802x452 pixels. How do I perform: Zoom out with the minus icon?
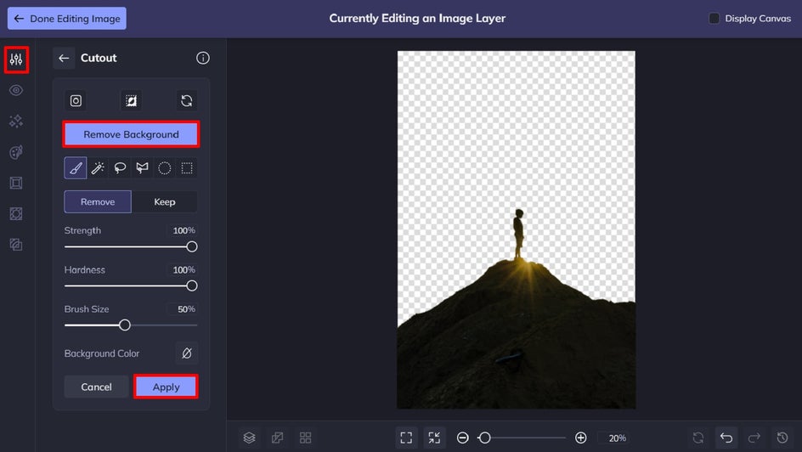[x=462, y=438]
